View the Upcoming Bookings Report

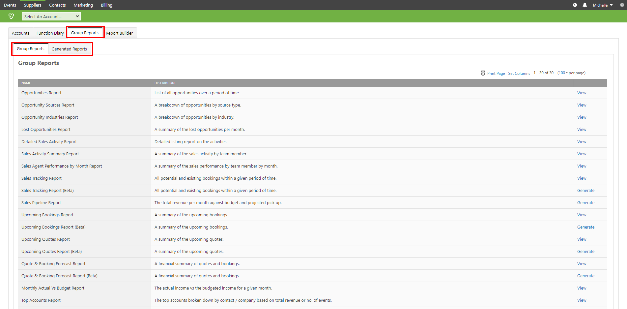[x=582, y=215]
